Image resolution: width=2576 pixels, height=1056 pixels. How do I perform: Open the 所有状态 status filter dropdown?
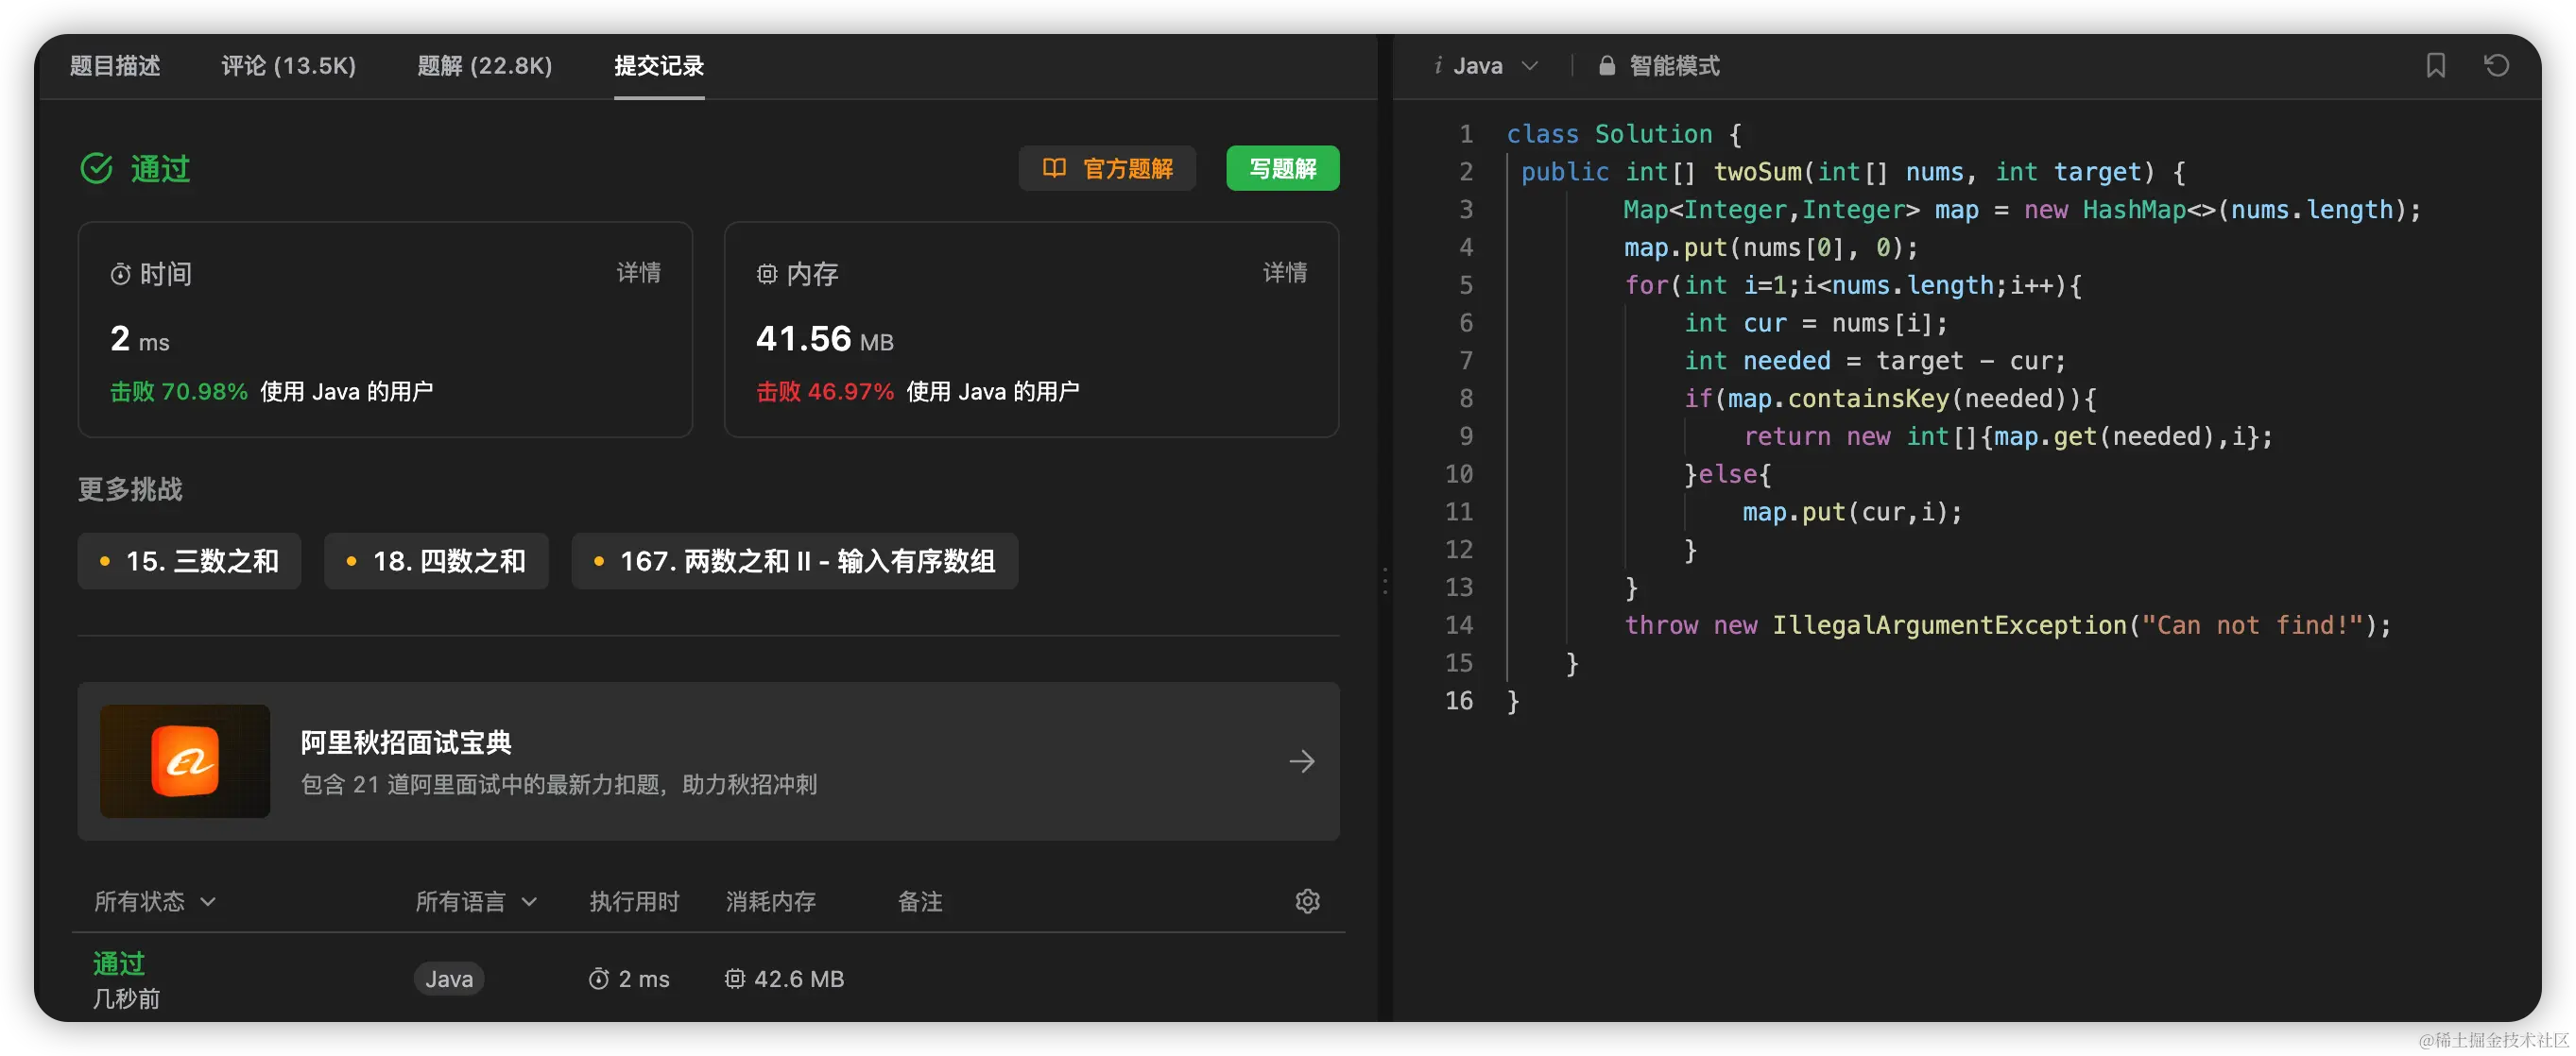[155, 901]
